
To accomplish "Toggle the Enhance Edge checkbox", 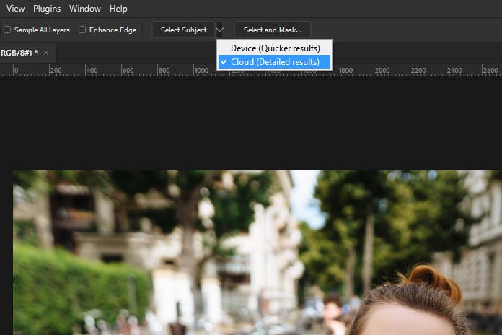I will [x=82, y=30].
